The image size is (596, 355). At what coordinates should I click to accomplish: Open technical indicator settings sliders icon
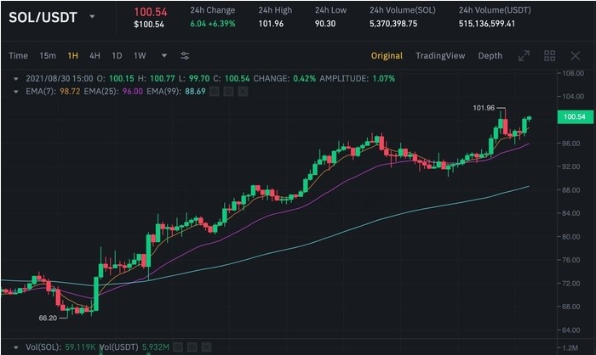point(185,56)
